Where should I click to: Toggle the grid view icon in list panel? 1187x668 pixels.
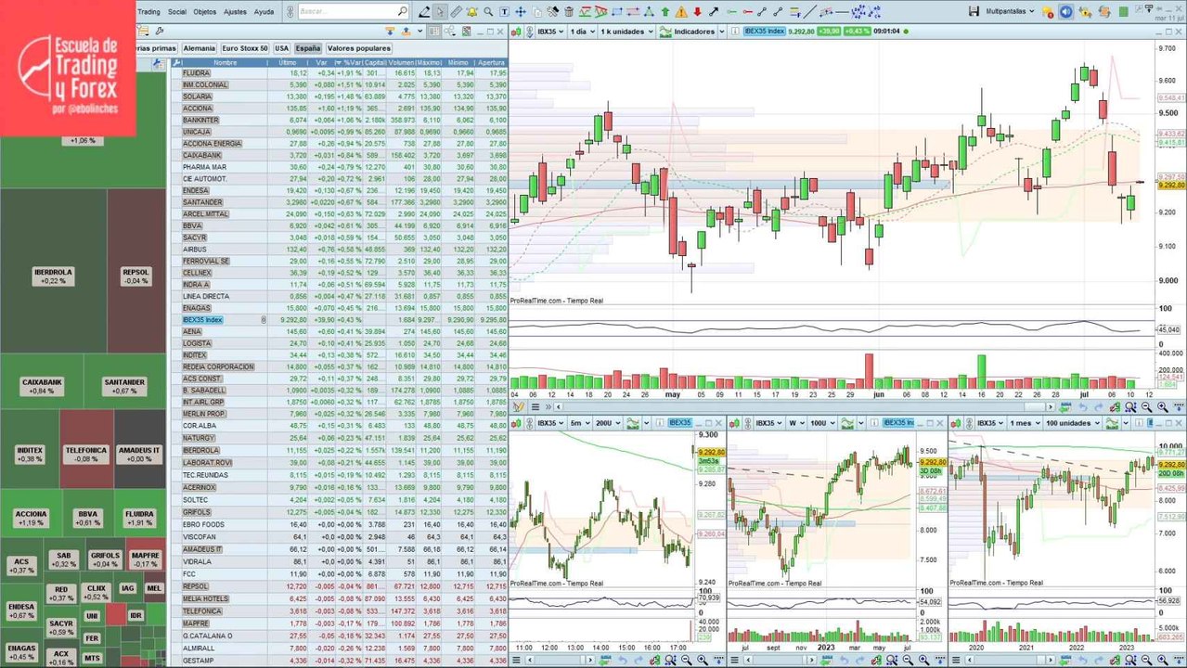pos(433,31)
